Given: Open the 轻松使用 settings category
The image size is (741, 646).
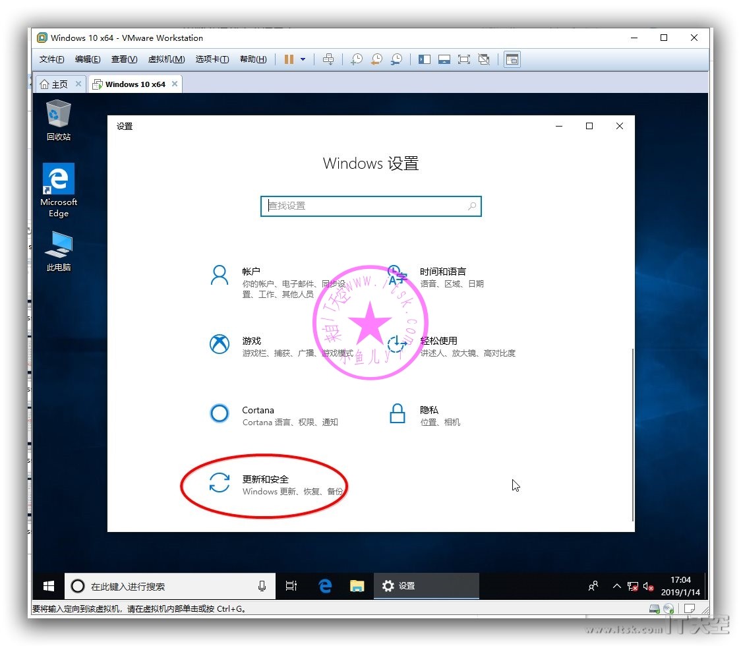Looking at the screenshot, I should [452, 346].
